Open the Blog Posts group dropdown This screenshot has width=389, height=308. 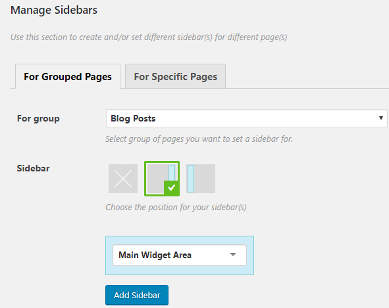(x=247, y=118)
